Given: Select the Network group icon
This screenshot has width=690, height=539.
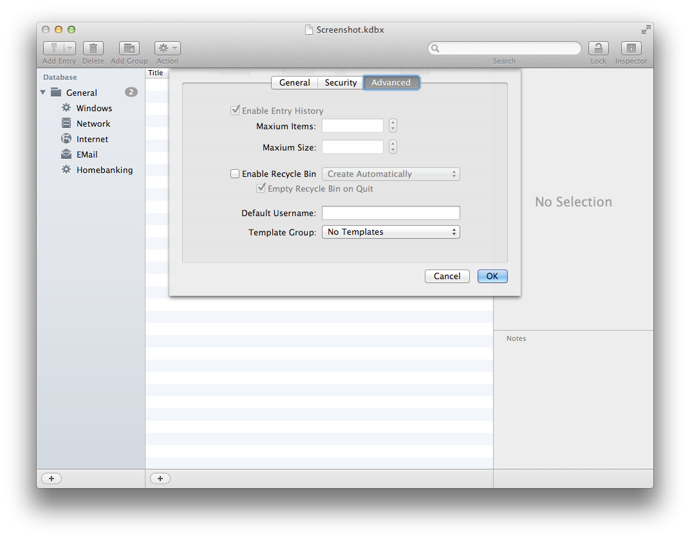Looking at the screenshot, I should point(66,123).
